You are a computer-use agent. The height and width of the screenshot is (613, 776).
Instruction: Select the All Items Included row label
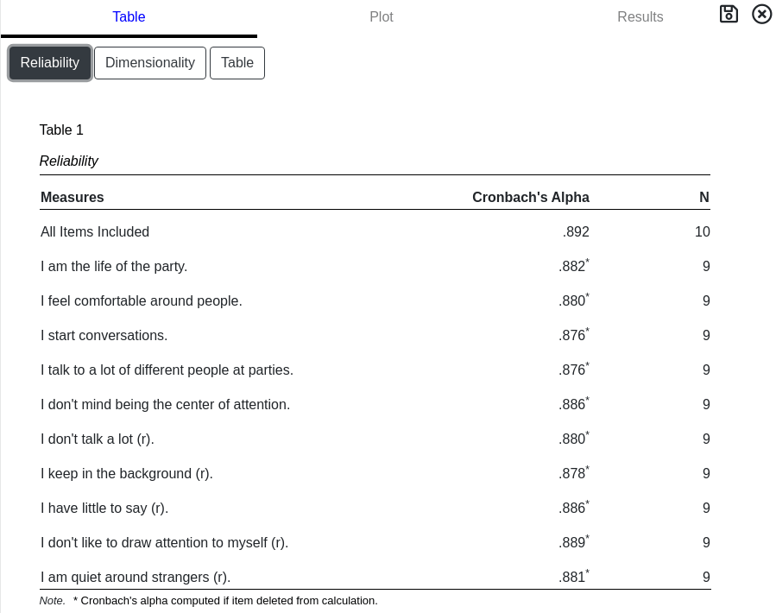tap(95, 232)
